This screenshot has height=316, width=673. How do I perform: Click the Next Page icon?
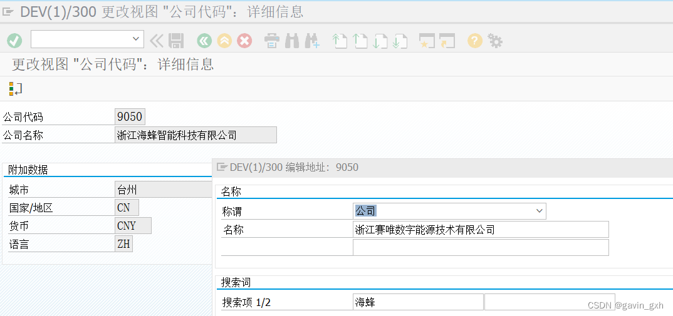click(x=380, y=41)
